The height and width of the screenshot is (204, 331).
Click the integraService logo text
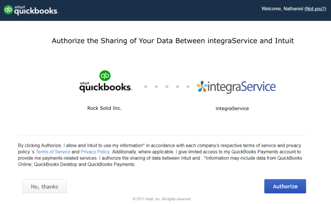[241, 87]
